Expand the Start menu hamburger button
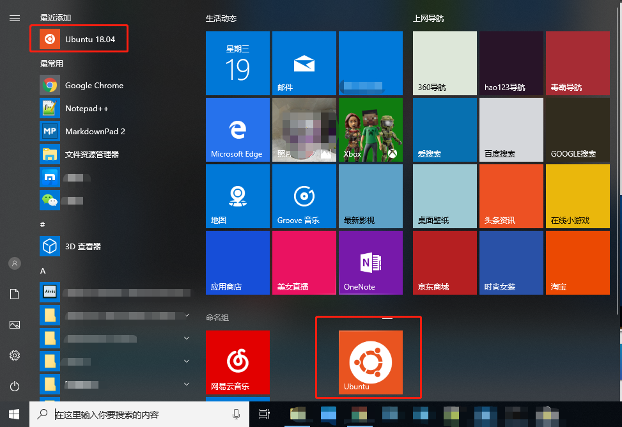 tap(15, 19)
